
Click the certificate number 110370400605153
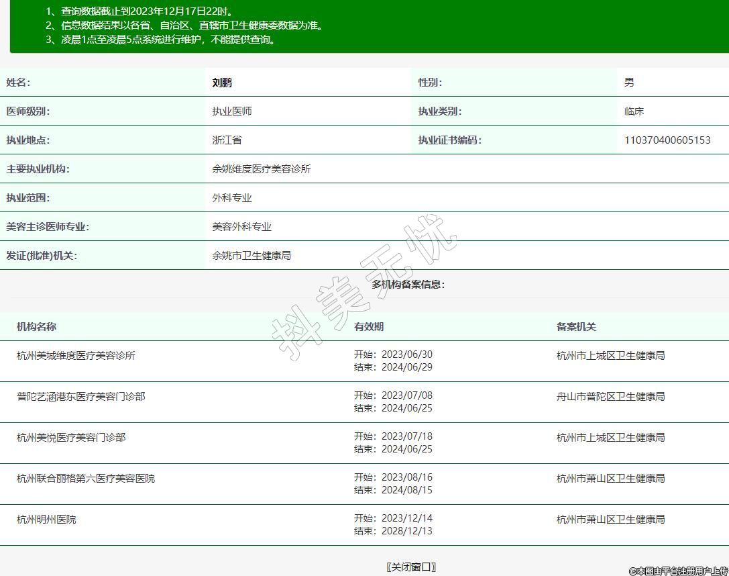click(x=667, y=140)
